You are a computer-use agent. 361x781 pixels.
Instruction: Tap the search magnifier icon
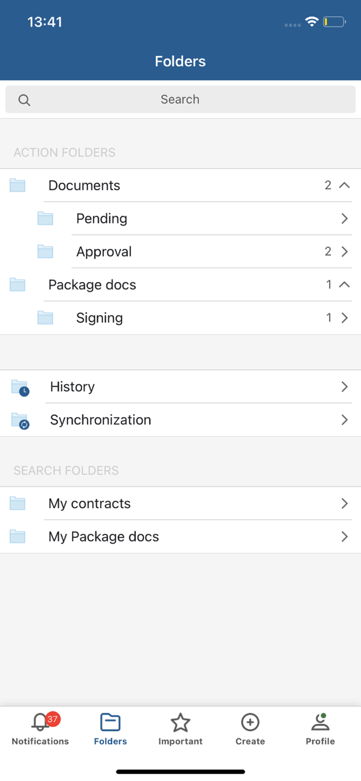point(24,100)
